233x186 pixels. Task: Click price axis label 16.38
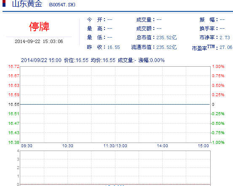(x=14, y=143)
